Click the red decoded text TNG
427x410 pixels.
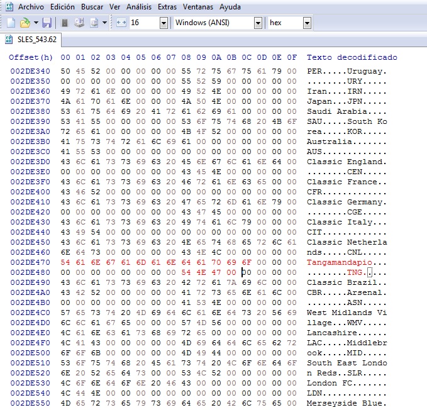tap(354, 272)
